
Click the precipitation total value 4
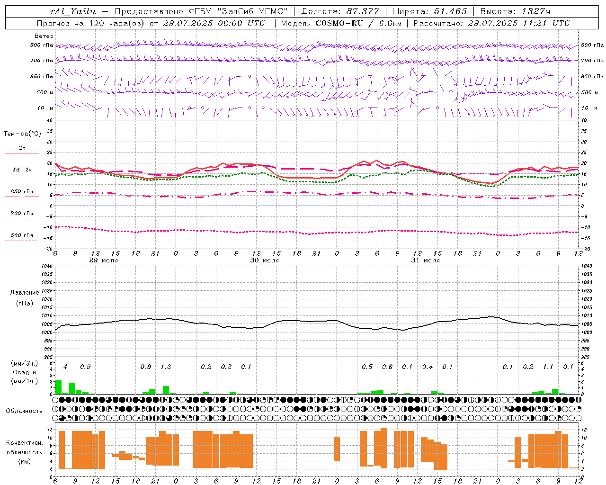pyautogui.click(x=65, y=367)
